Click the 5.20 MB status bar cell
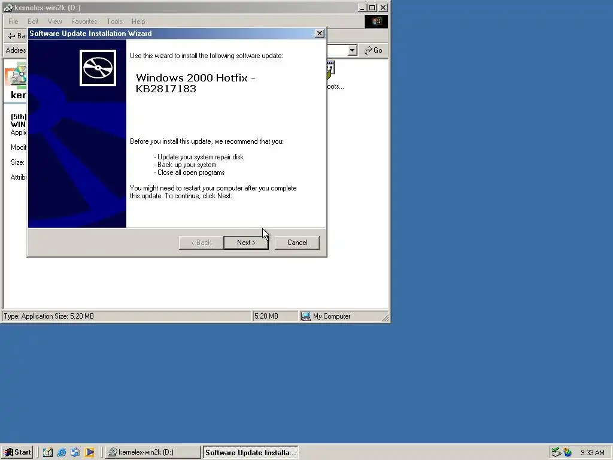613x460 pixels. (275, 316)
